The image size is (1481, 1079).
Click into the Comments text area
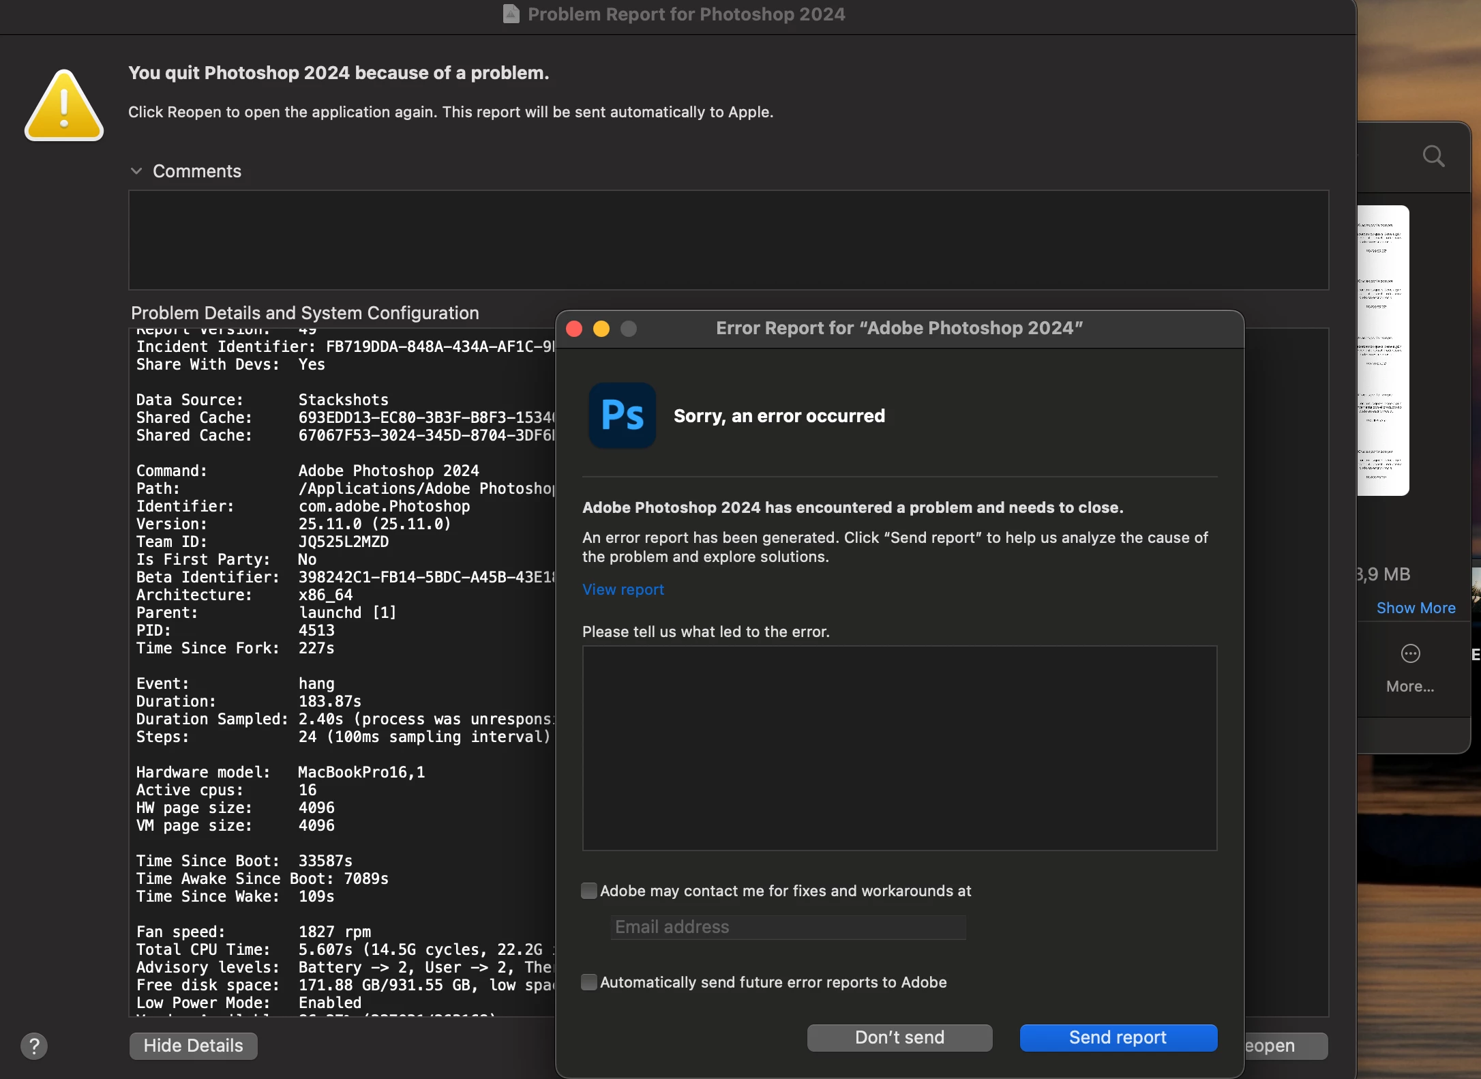coord(728,240)
